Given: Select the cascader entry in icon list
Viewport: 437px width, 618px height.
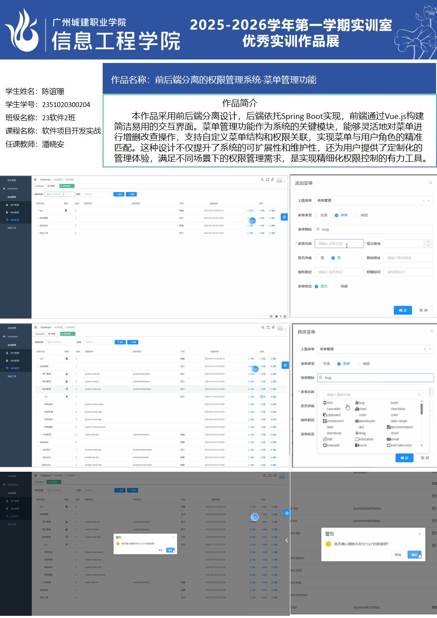Looking at the screenshot, I should pos(333,409).
